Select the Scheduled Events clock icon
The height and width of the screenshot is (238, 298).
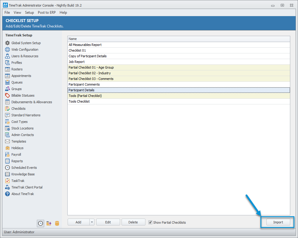pyautogui.click(x=7, y=168)
